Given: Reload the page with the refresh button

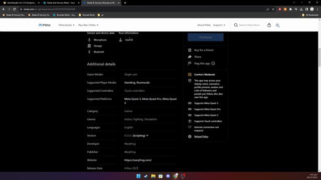Looking at the screenshot, I should pyautogui.click(x=15, y=9).
